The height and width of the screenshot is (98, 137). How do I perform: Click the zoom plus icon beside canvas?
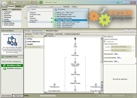click(x=102, y=90)
